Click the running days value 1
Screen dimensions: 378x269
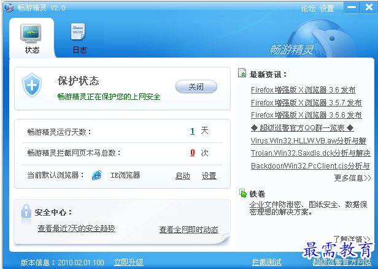pos(192,131)
